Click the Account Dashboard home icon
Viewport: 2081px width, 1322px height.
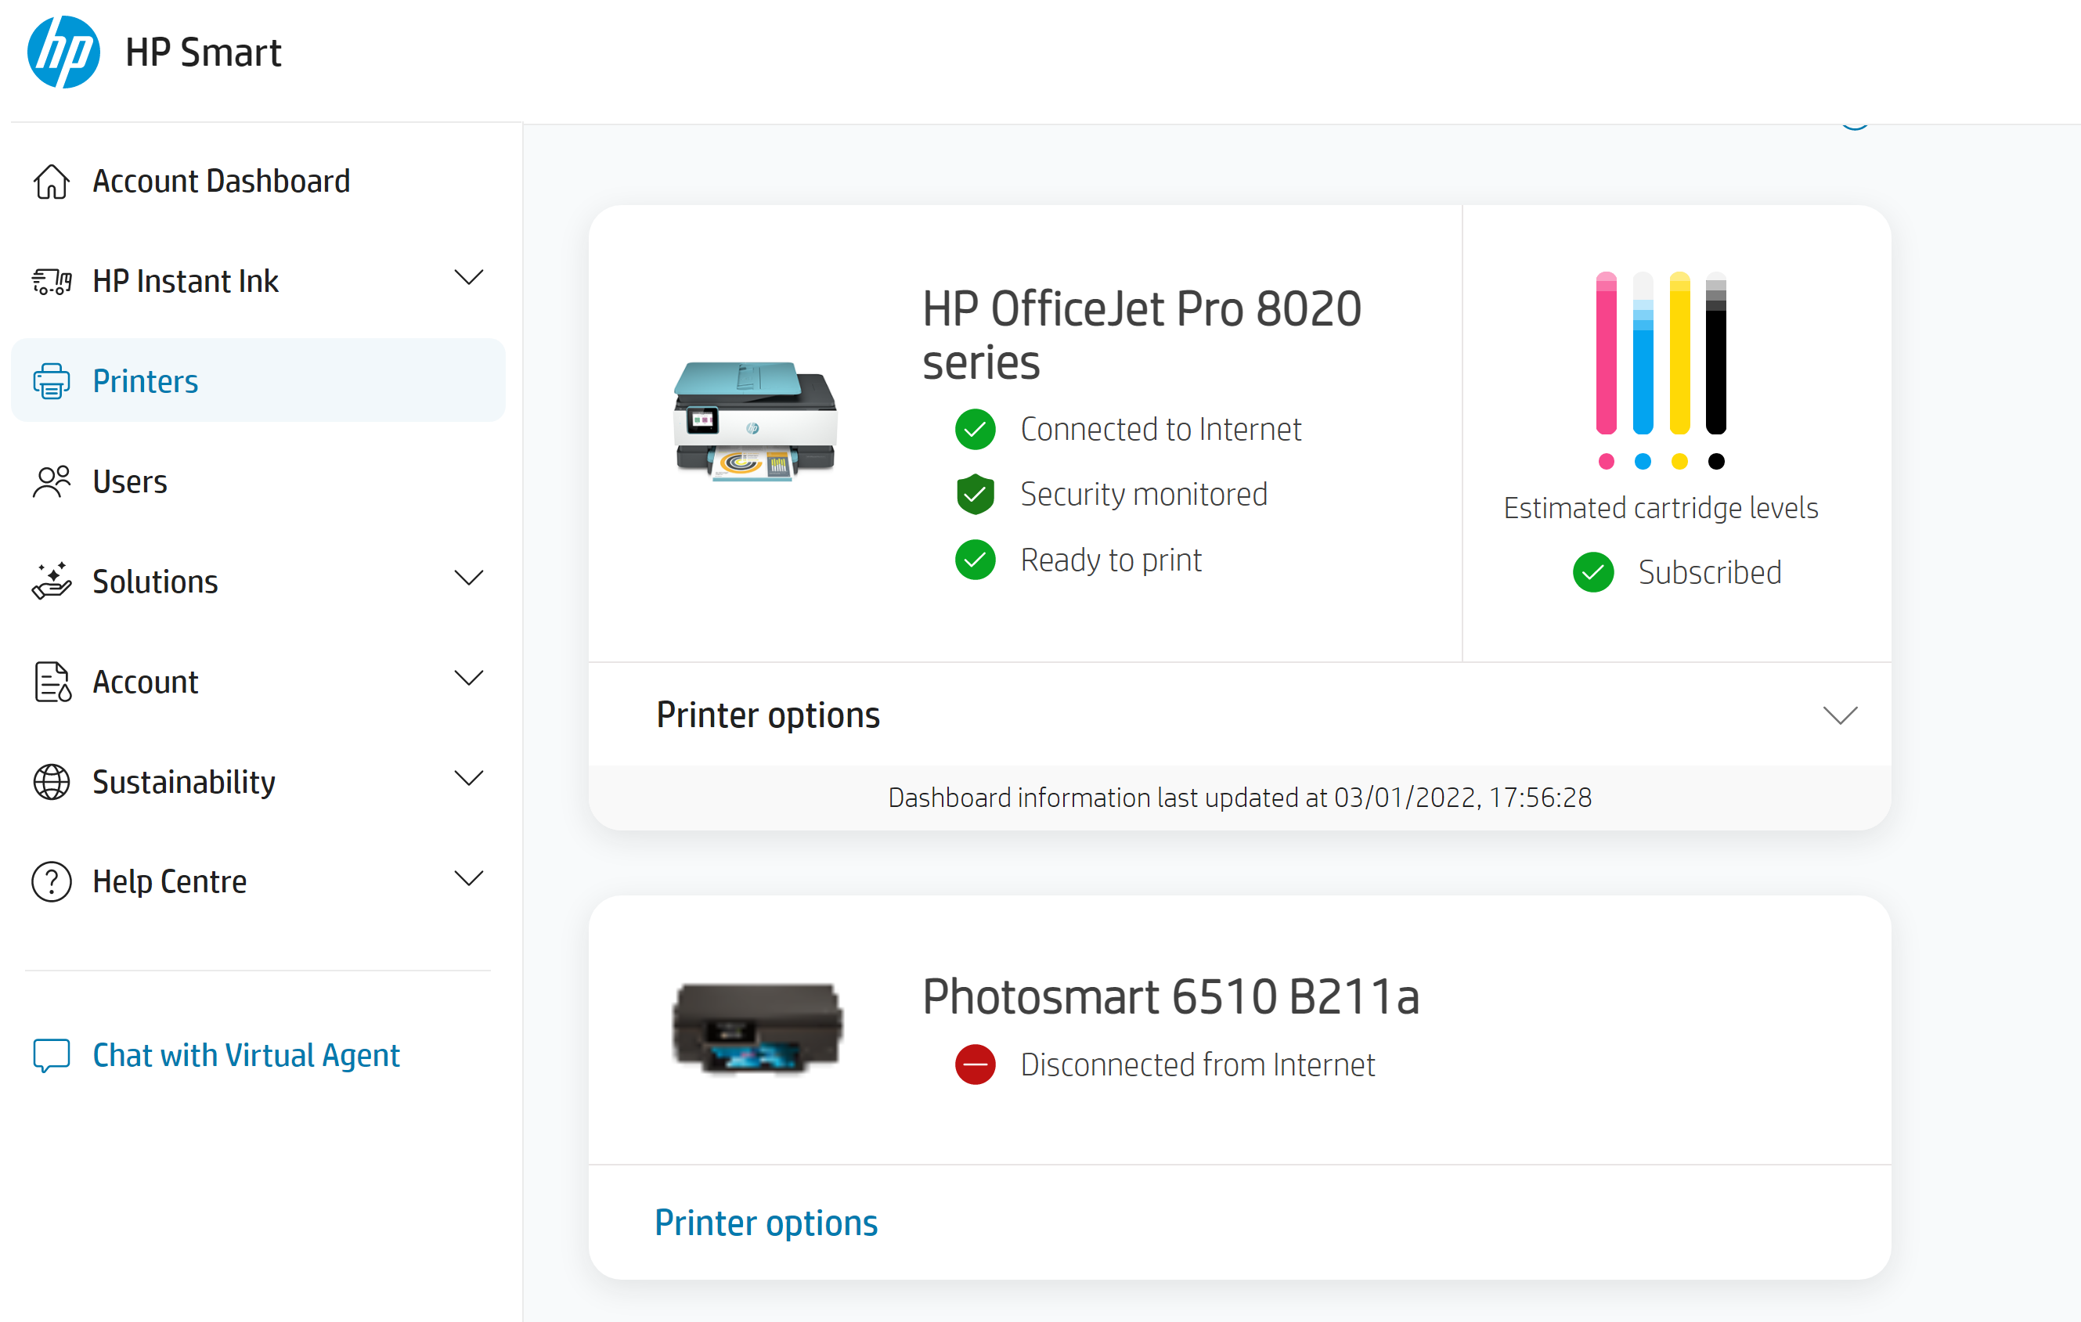(x=51, y=182)
